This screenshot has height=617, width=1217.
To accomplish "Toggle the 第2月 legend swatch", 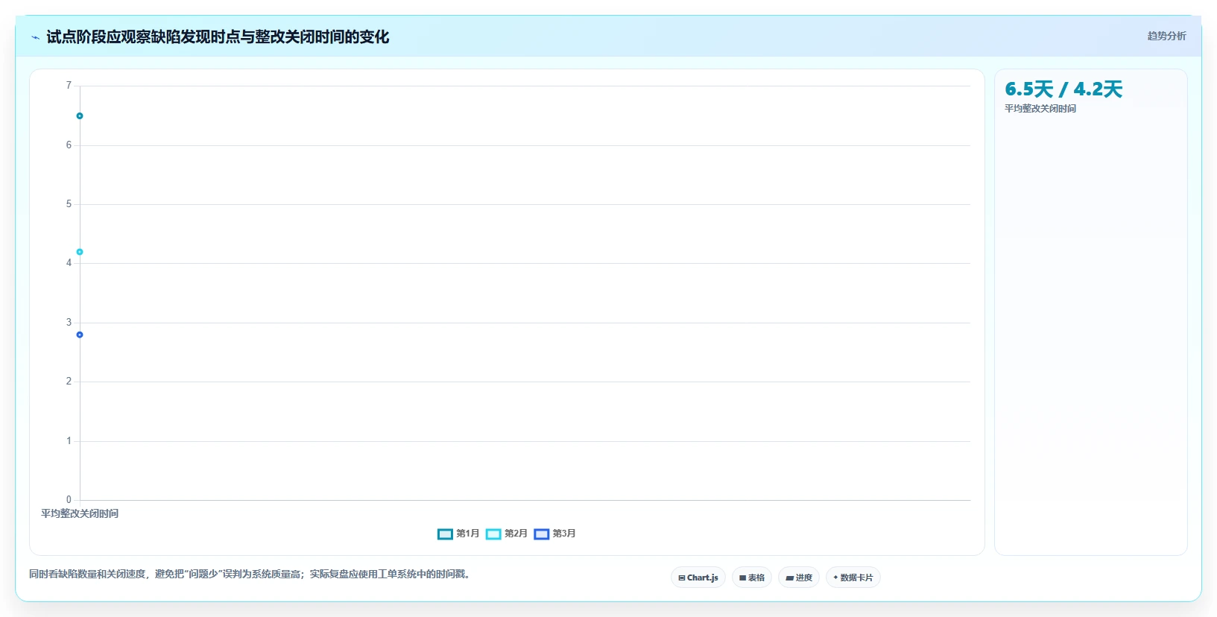I will pos(493,534).
